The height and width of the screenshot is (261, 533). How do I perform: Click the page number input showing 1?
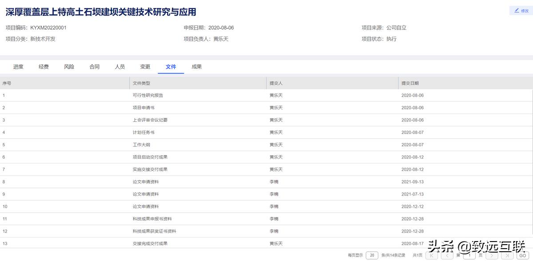469,255
